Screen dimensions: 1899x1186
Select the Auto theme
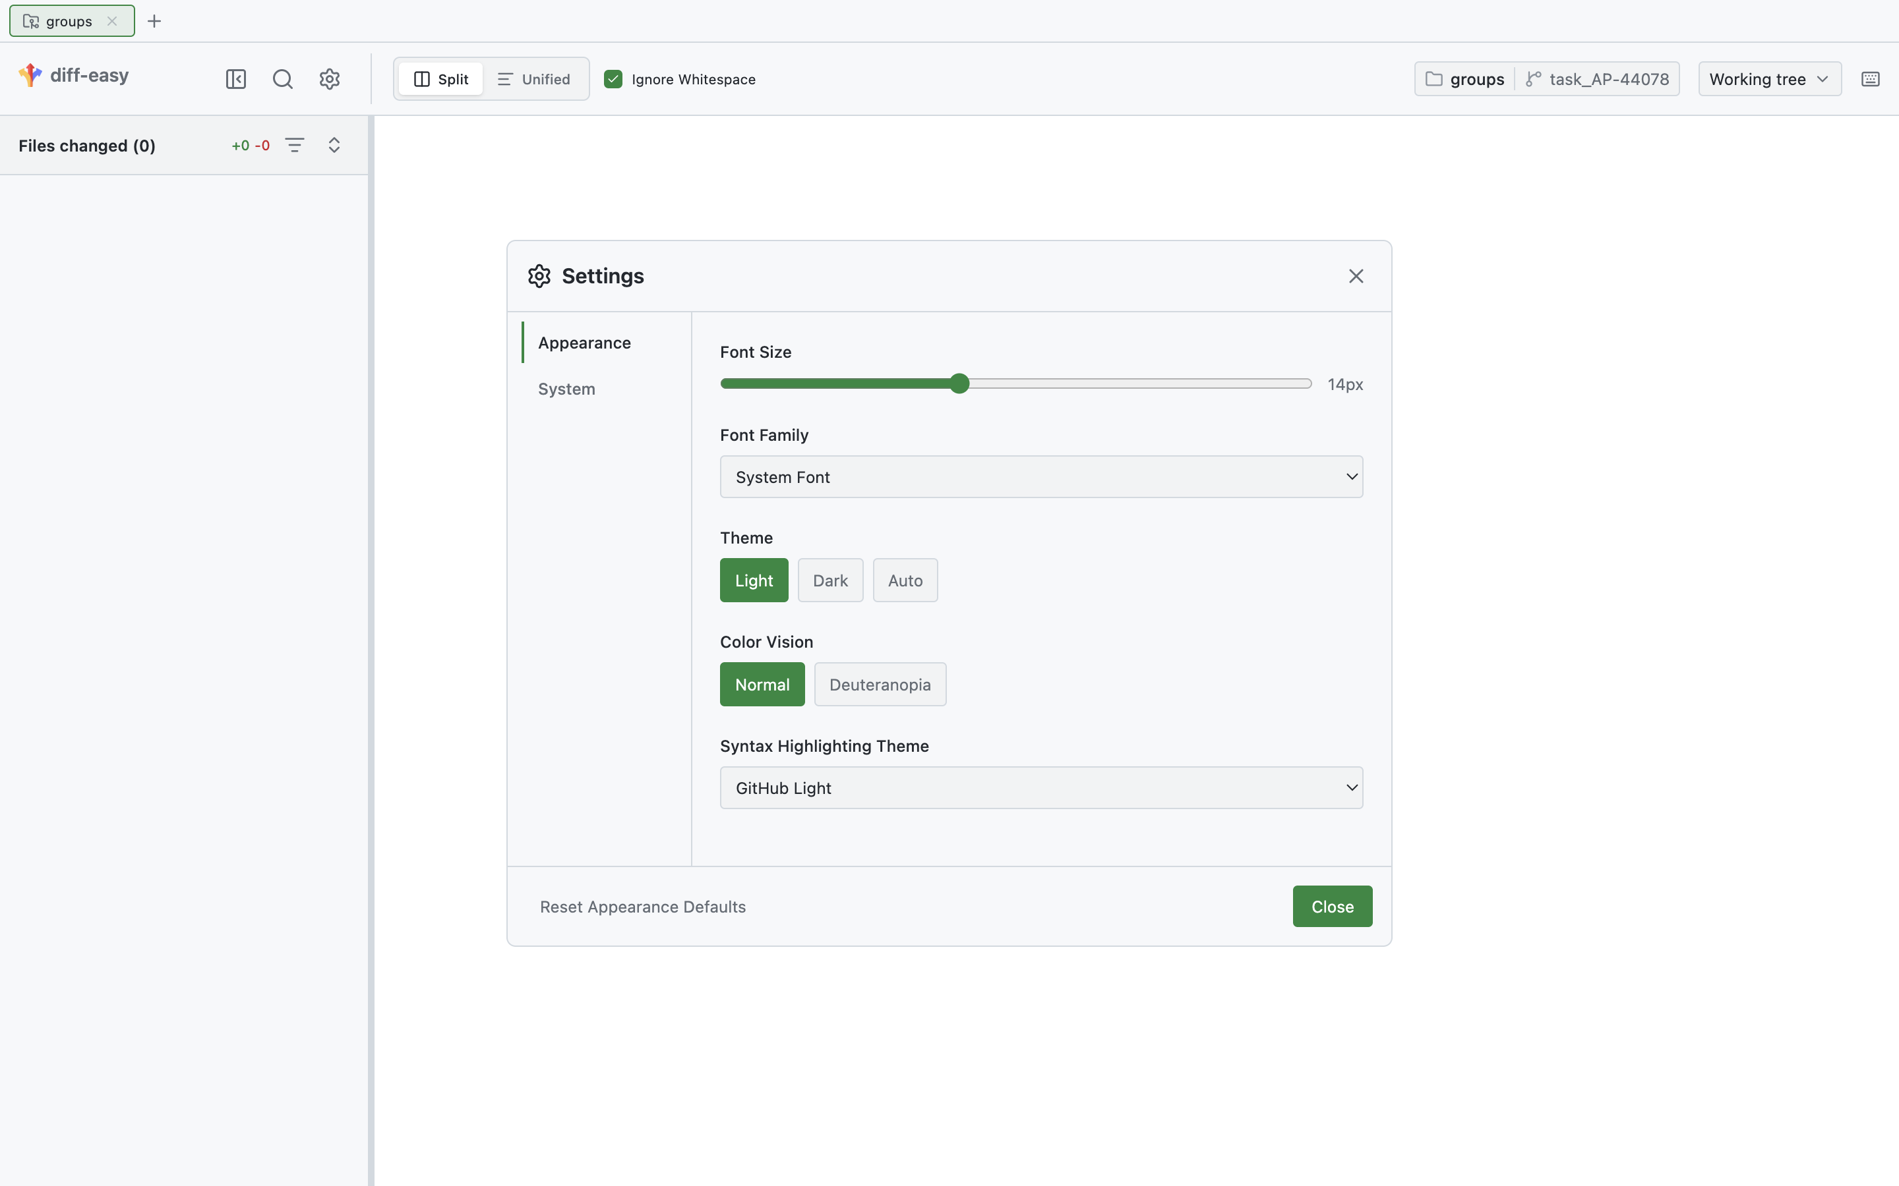coord(905,580)
